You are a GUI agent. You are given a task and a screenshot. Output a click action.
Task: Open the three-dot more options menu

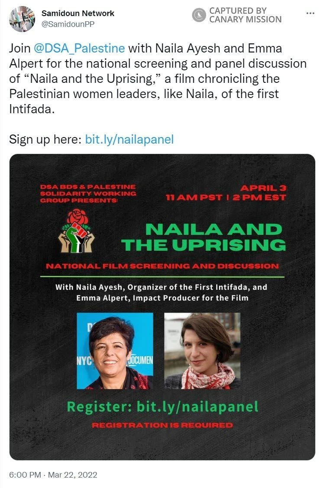tap(310, 13)
